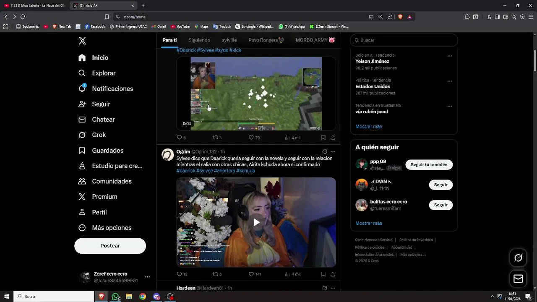Open the Explorar page
537x302 pixels.
click(x=97, y=73)
